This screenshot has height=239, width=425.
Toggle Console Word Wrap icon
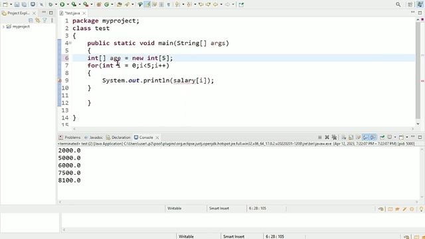pyautogui.click(x=358, y=137)
